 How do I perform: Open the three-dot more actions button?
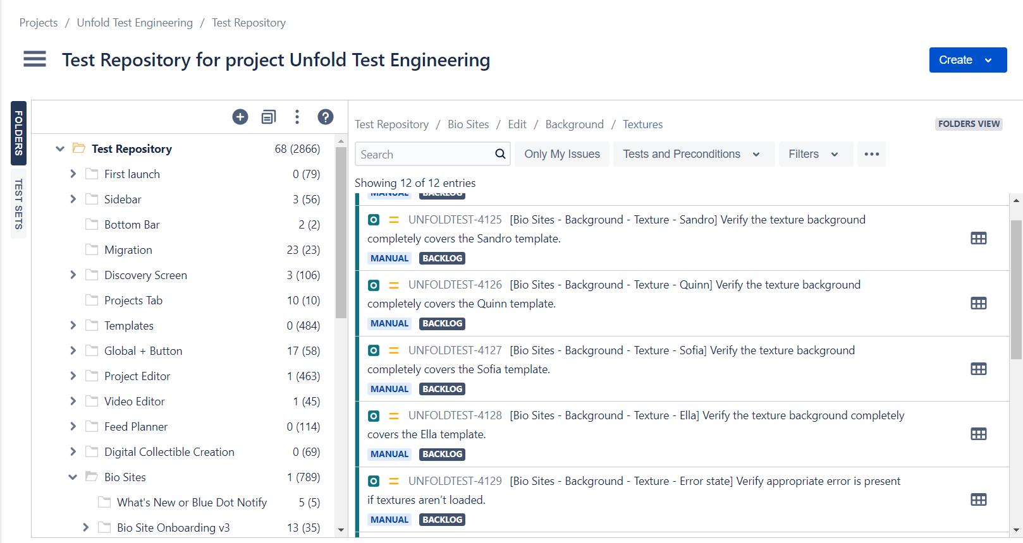[871, 154]
